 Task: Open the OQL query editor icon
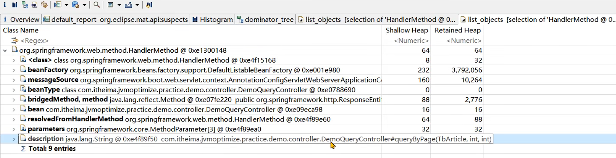click(x=34, y=5)
